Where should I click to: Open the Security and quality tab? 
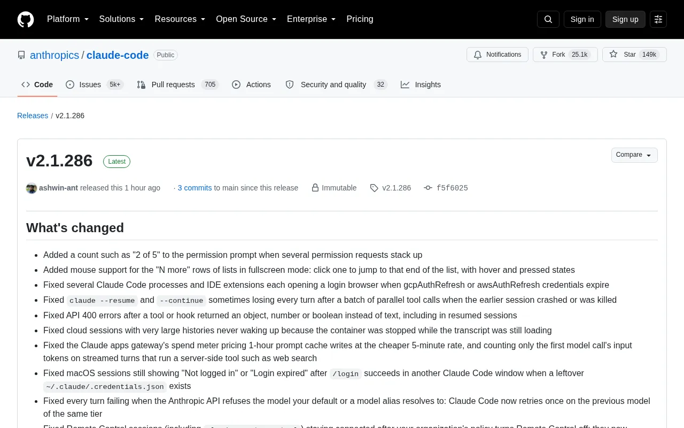pos(336,85)
